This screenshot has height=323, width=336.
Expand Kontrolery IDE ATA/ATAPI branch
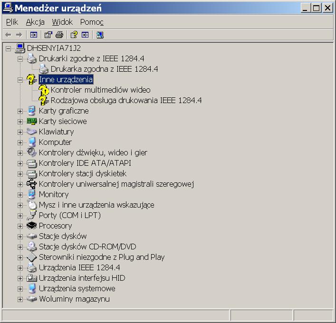(x=20, y=164)
